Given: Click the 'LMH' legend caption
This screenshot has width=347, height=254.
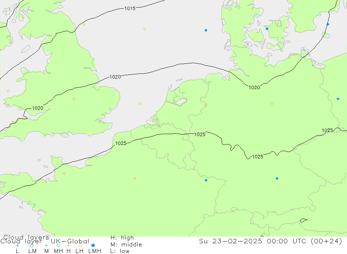Looking at the screenshot, I should [x=95, y=251].
